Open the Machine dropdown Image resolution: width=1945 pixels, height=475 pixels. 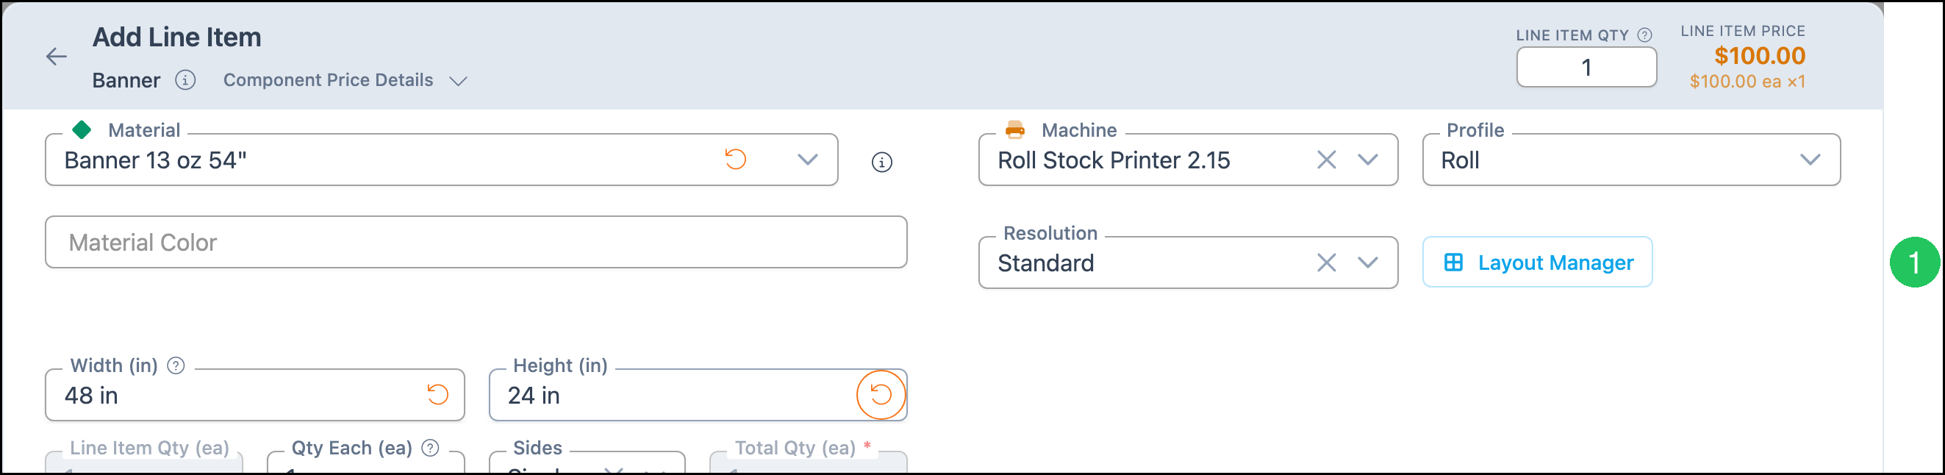click(x=1367, y=160)
